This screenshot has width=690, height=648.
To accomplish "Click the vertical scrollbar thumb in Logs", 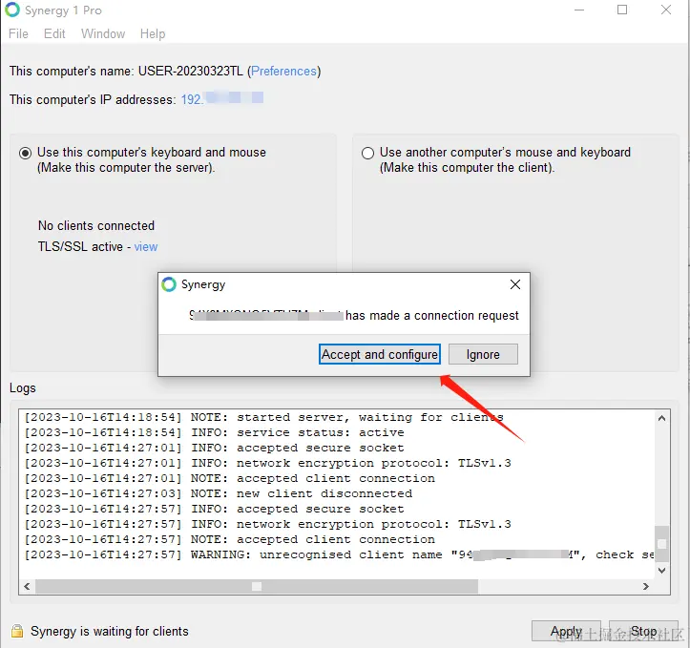I will [x=661, y=544].
